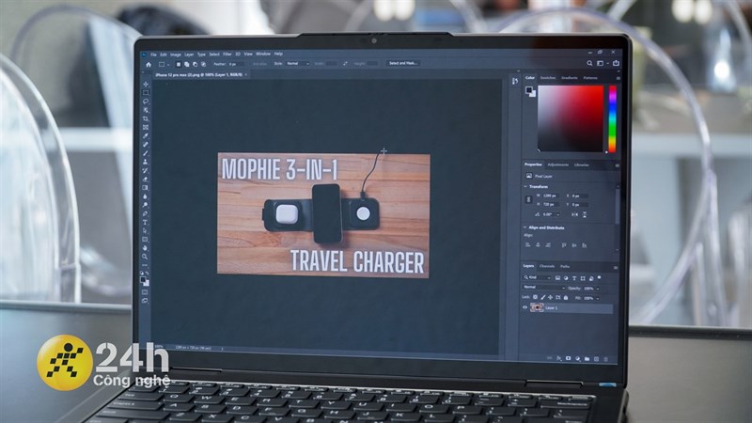Select the Clone Stamp tool
This screenshot has height=423, width=752.
click(x=146, y=162)
